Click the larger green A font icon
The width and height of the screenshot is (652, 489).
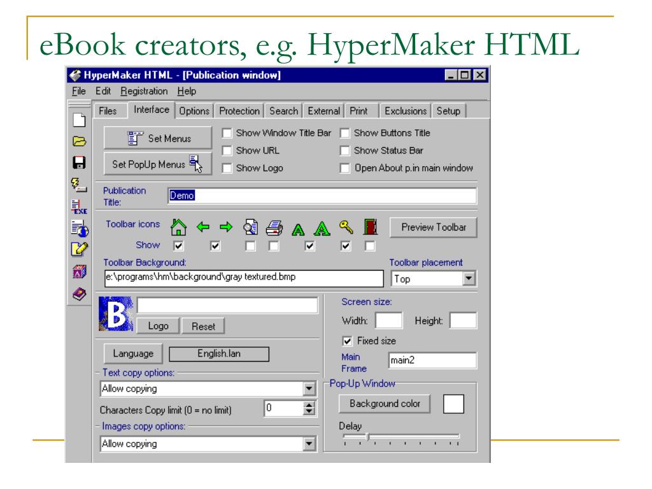click(x=322, y=229)
